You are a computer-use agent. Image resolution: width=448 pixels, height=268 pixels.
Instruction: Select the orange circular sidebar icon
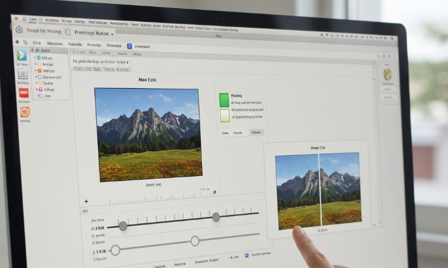[25, 112]
